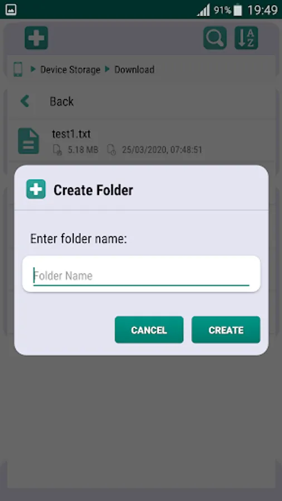Image resolution: width=282 pixels, height=501 pixels.
Task: Tap the signal strength icon
Action: 203,10
